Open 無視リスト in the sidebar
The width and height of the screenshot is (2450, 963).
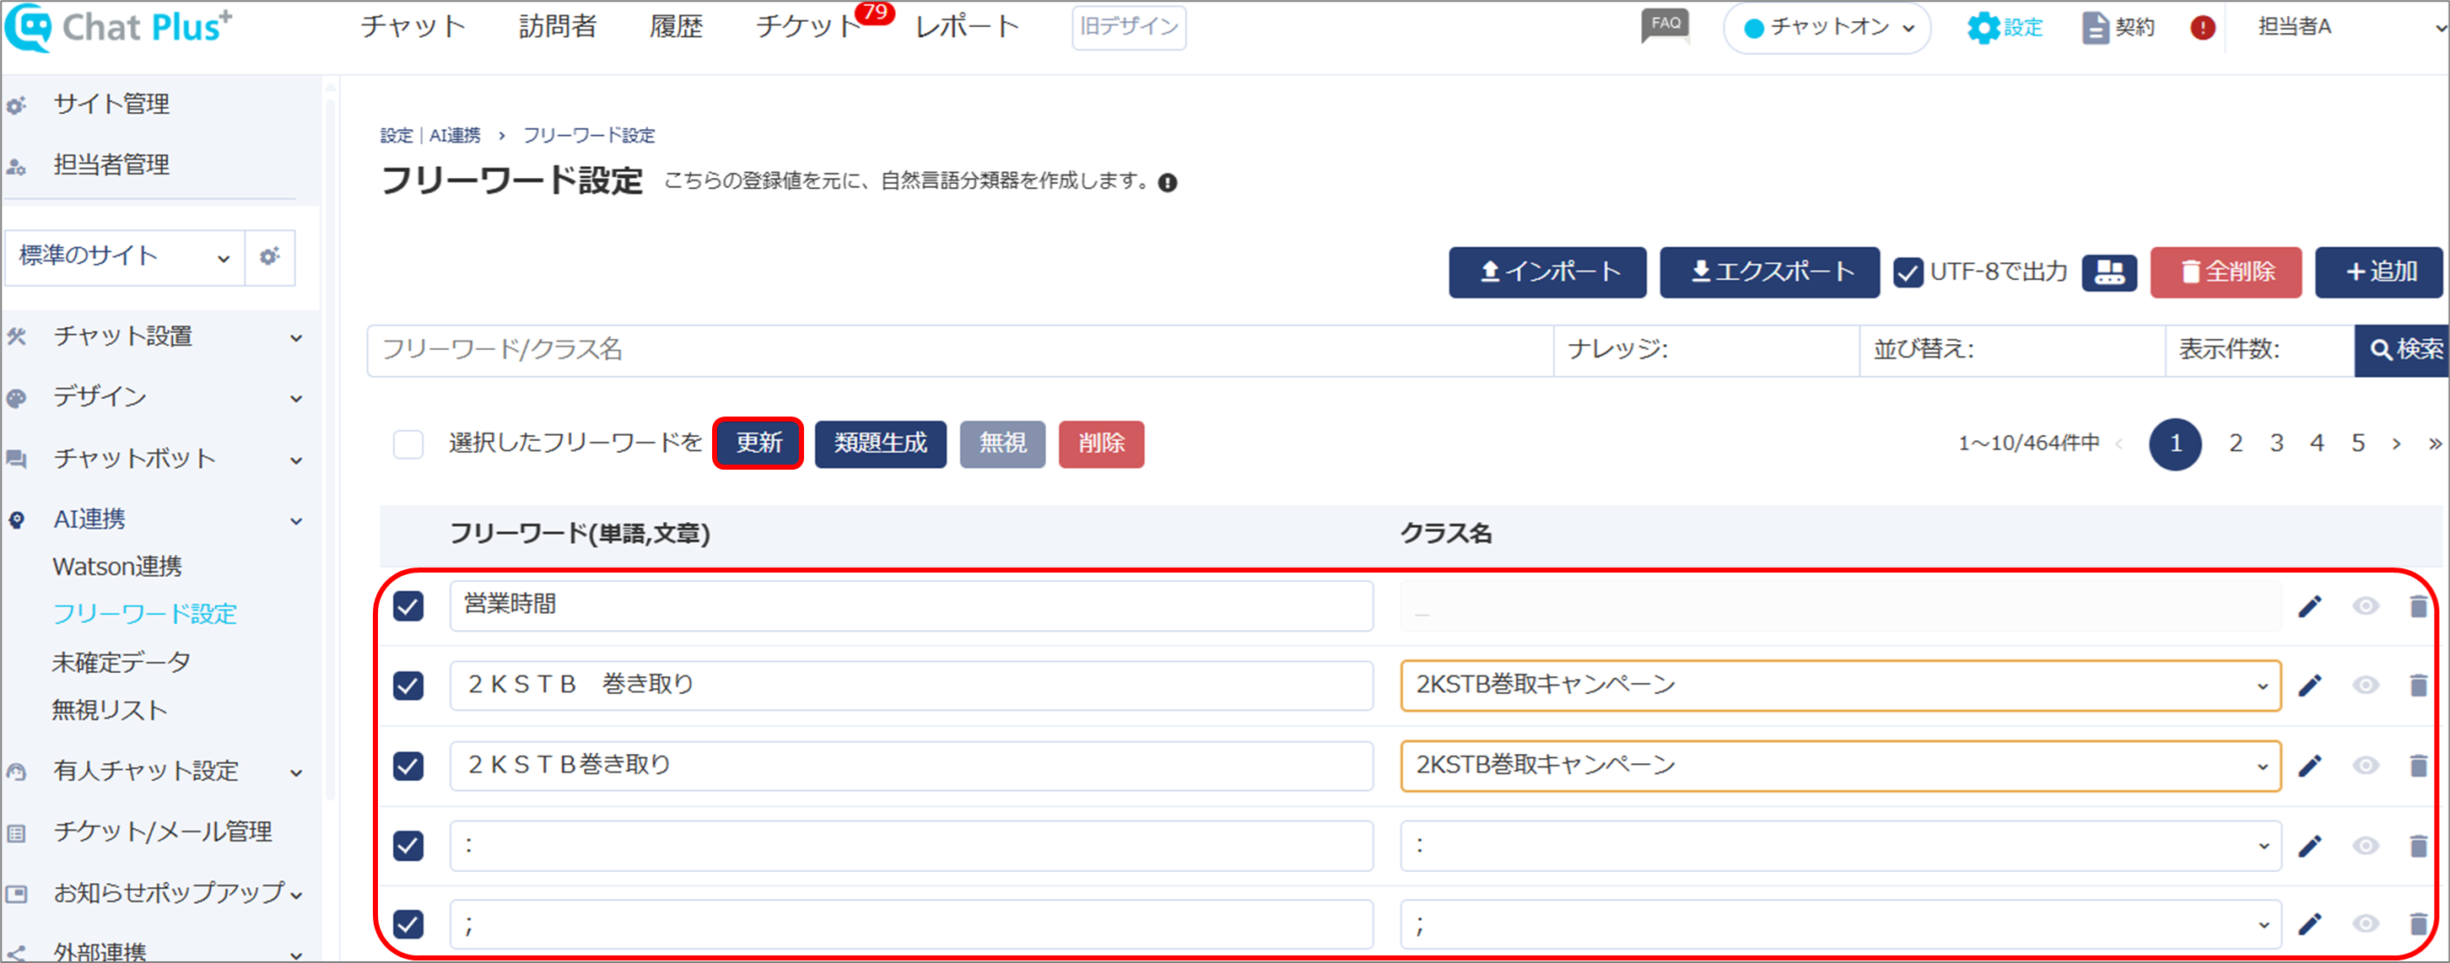coord(110,710)
